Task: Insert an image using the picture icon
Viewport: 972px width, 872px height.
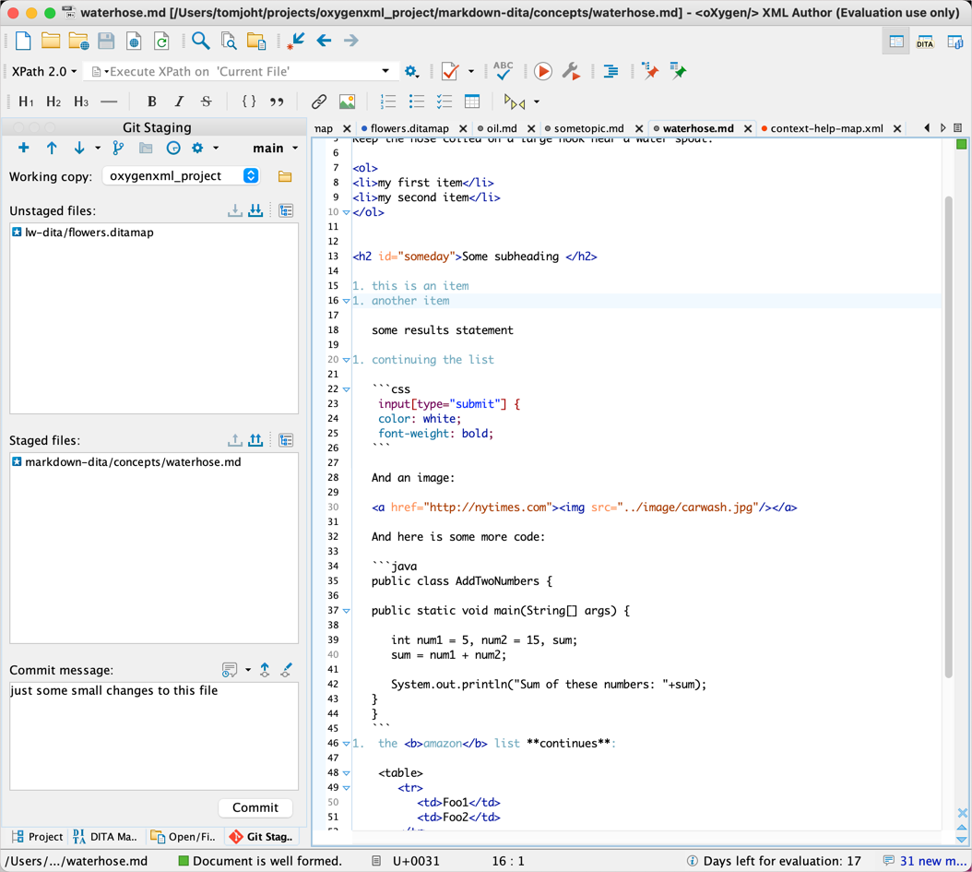Action: point(347,102)
